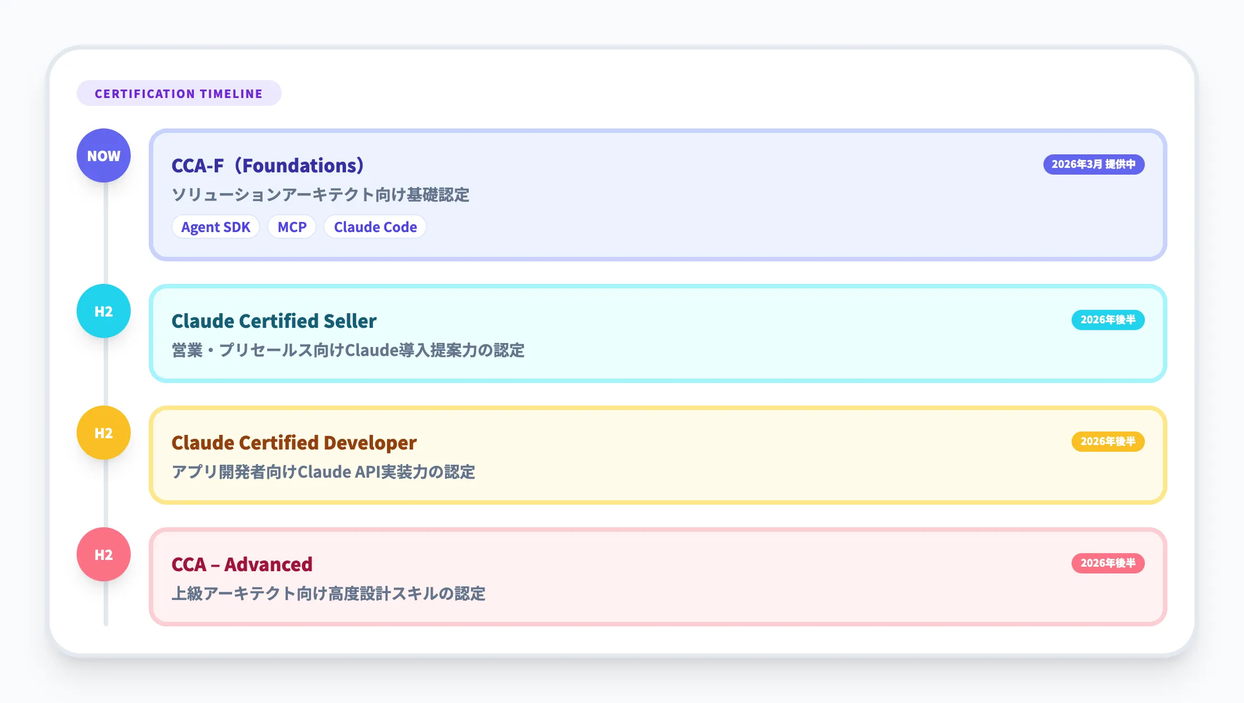Screen dimensions: 1244x703
Task: Open the CCA – Advanced title
Action: 242,564
